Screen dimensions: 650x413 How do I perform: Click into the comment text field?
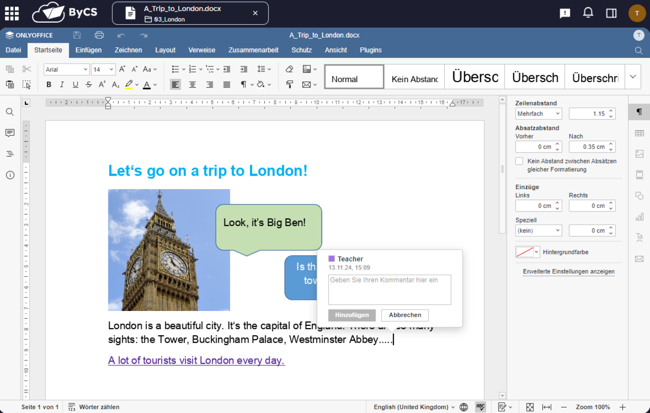click(x=390, y=289)
